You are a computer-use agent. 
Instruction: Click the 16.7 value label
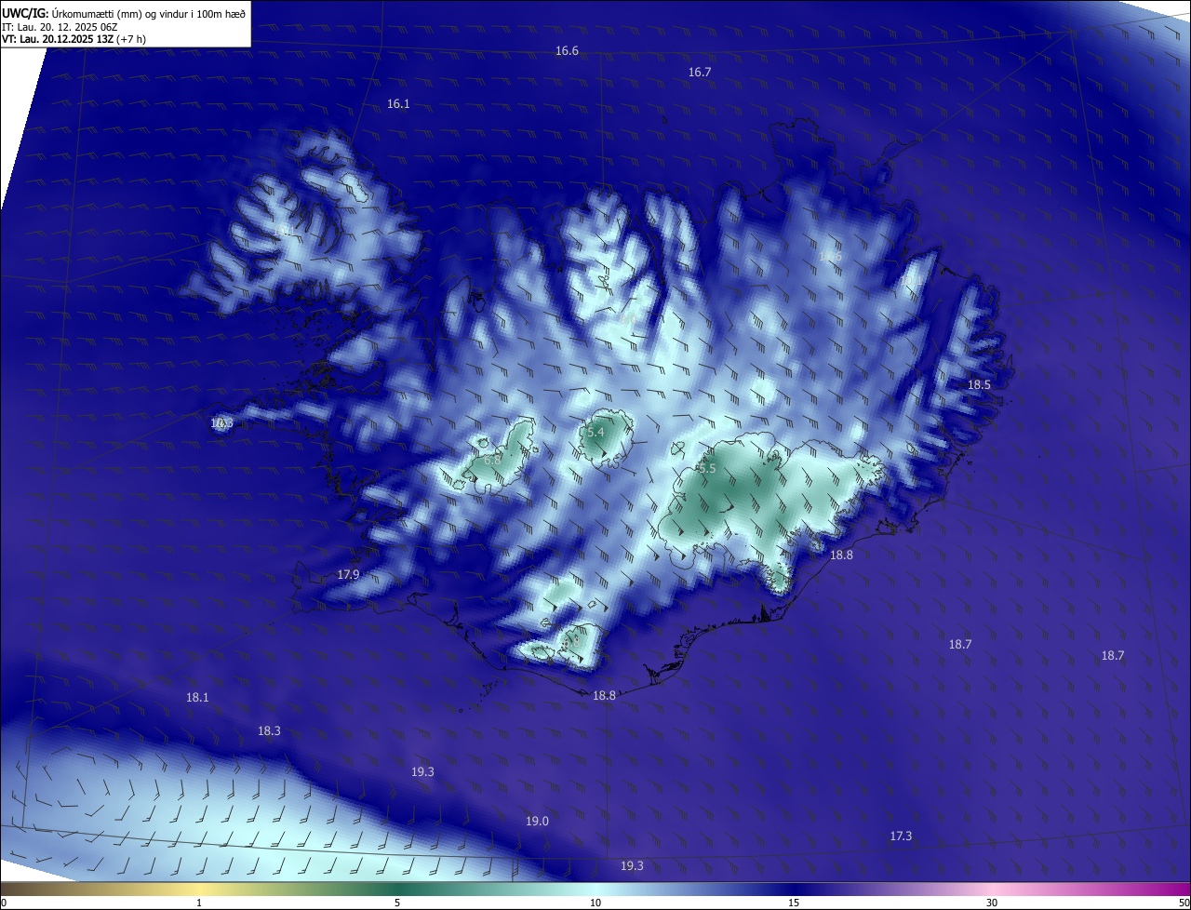[700, 73]
